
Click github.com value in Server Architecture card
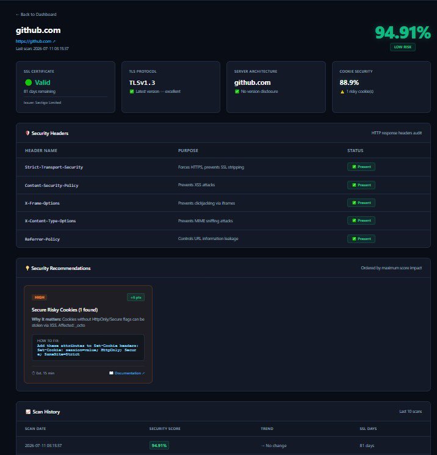tap(252, 82)
